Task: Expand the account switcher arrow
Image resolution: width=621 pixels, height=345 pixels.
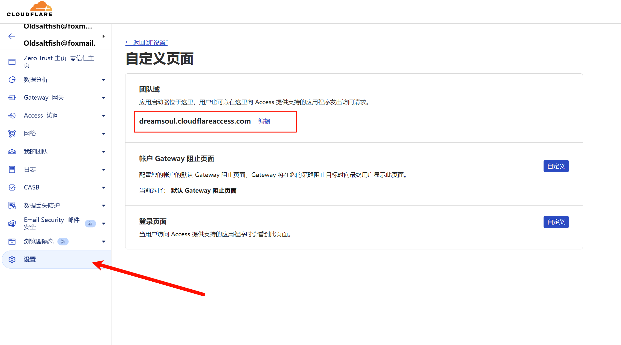Action: coord(103,36)
